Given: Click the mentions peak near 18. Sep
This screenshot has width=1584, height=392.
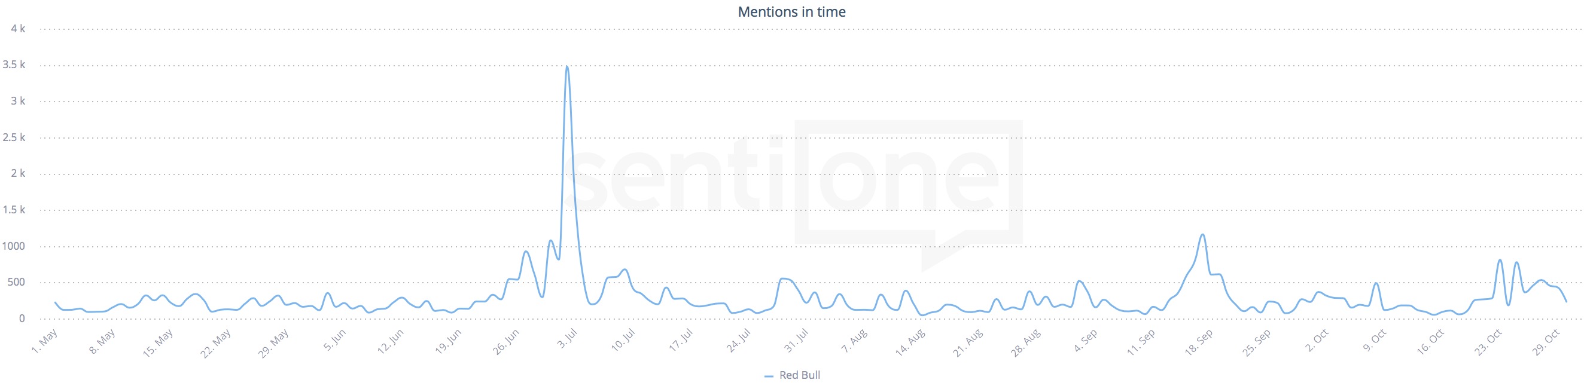Looking at the screenshot, I should click(x=1203, y=235).
